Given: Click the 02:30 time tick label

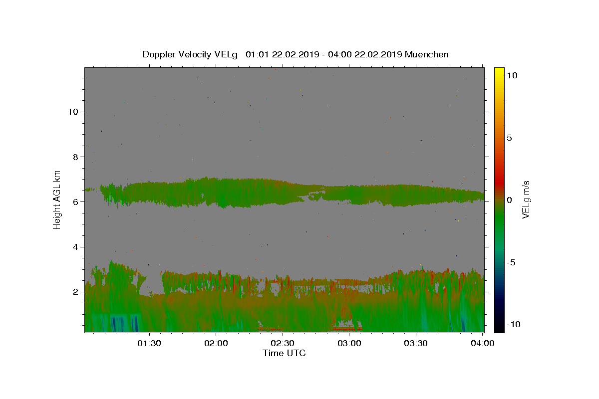Looking at the screenshot, I should 283,343.
